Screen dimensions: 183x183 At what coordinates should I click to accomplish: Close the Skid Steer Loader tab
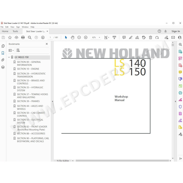tap(47, 31)
